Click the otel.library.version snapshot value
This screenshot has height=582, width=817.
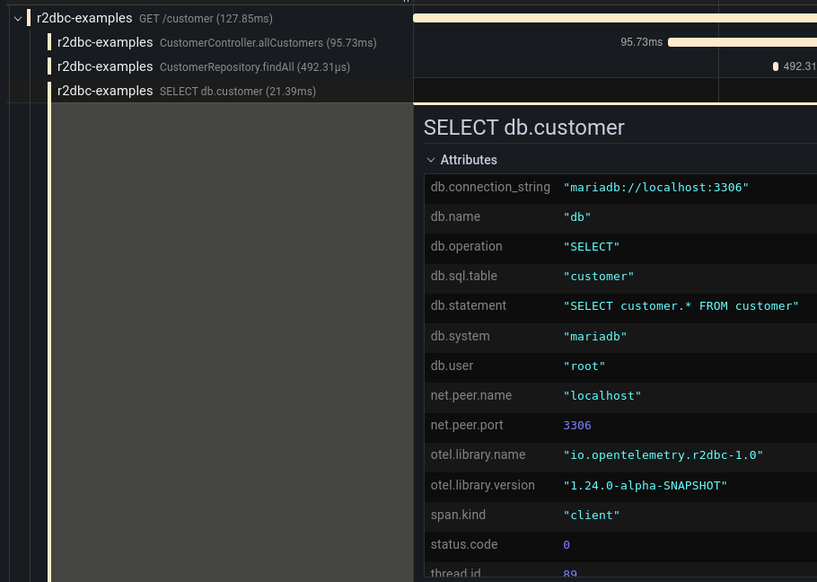(645, 486)
